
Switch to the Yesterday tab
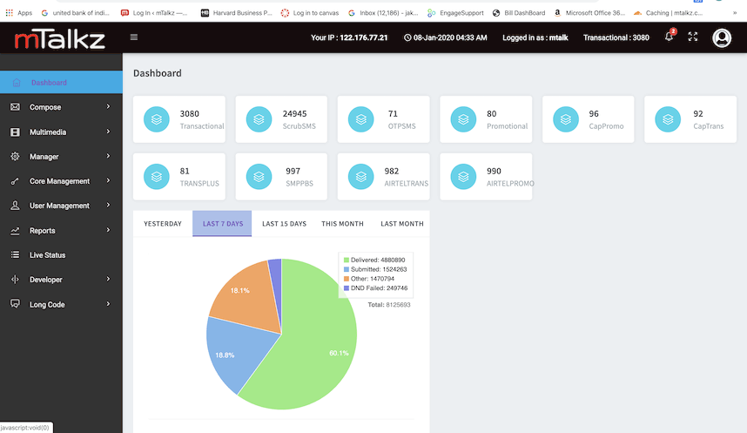(163, 224)
